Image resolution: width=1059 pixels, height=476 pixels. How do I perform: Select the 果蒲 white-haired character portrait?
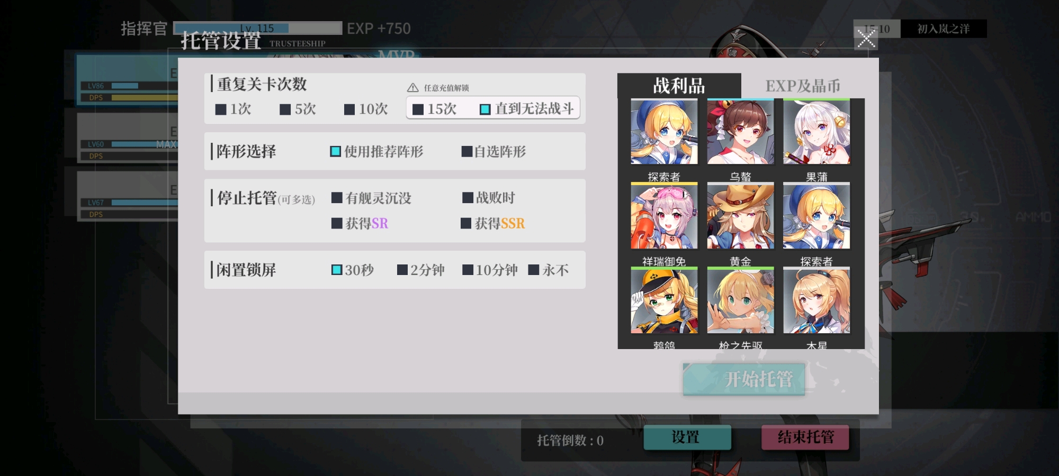tap(816, 131)
